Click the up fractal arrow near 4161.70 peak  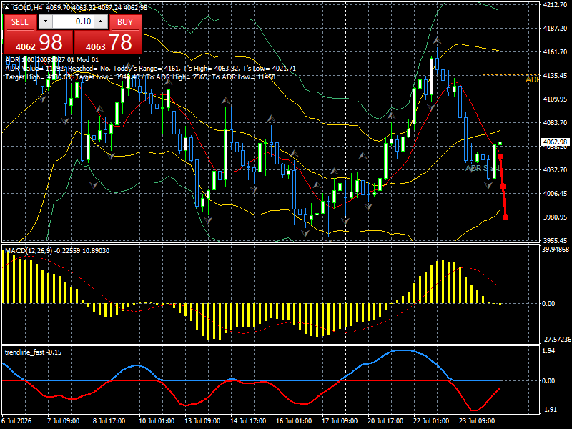click(437, 40)
